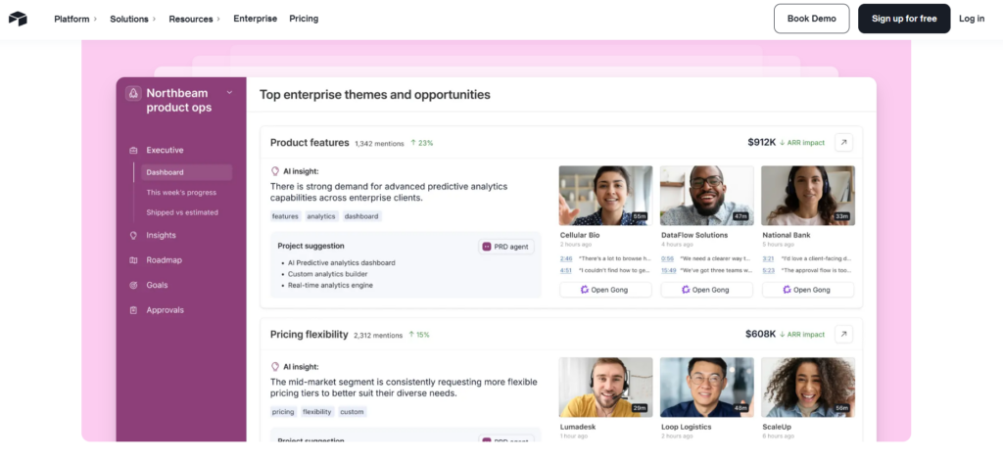The height and width of the screenshot is (459, 1003).
Task: Click the Roadmap map icon
Action: 133,260
